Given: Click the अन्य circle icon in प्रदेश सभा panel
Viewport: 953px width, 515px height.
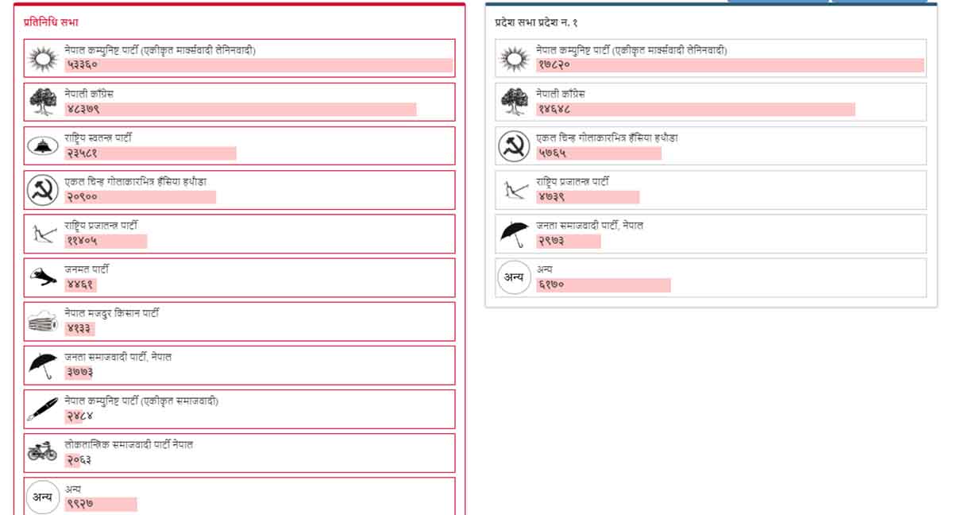Looking at the screenshot, I should [514, 277].
